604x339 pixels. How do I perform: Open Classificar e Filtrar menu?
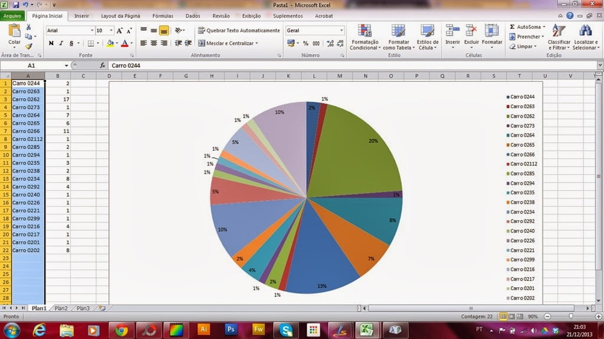pos(559,37)
